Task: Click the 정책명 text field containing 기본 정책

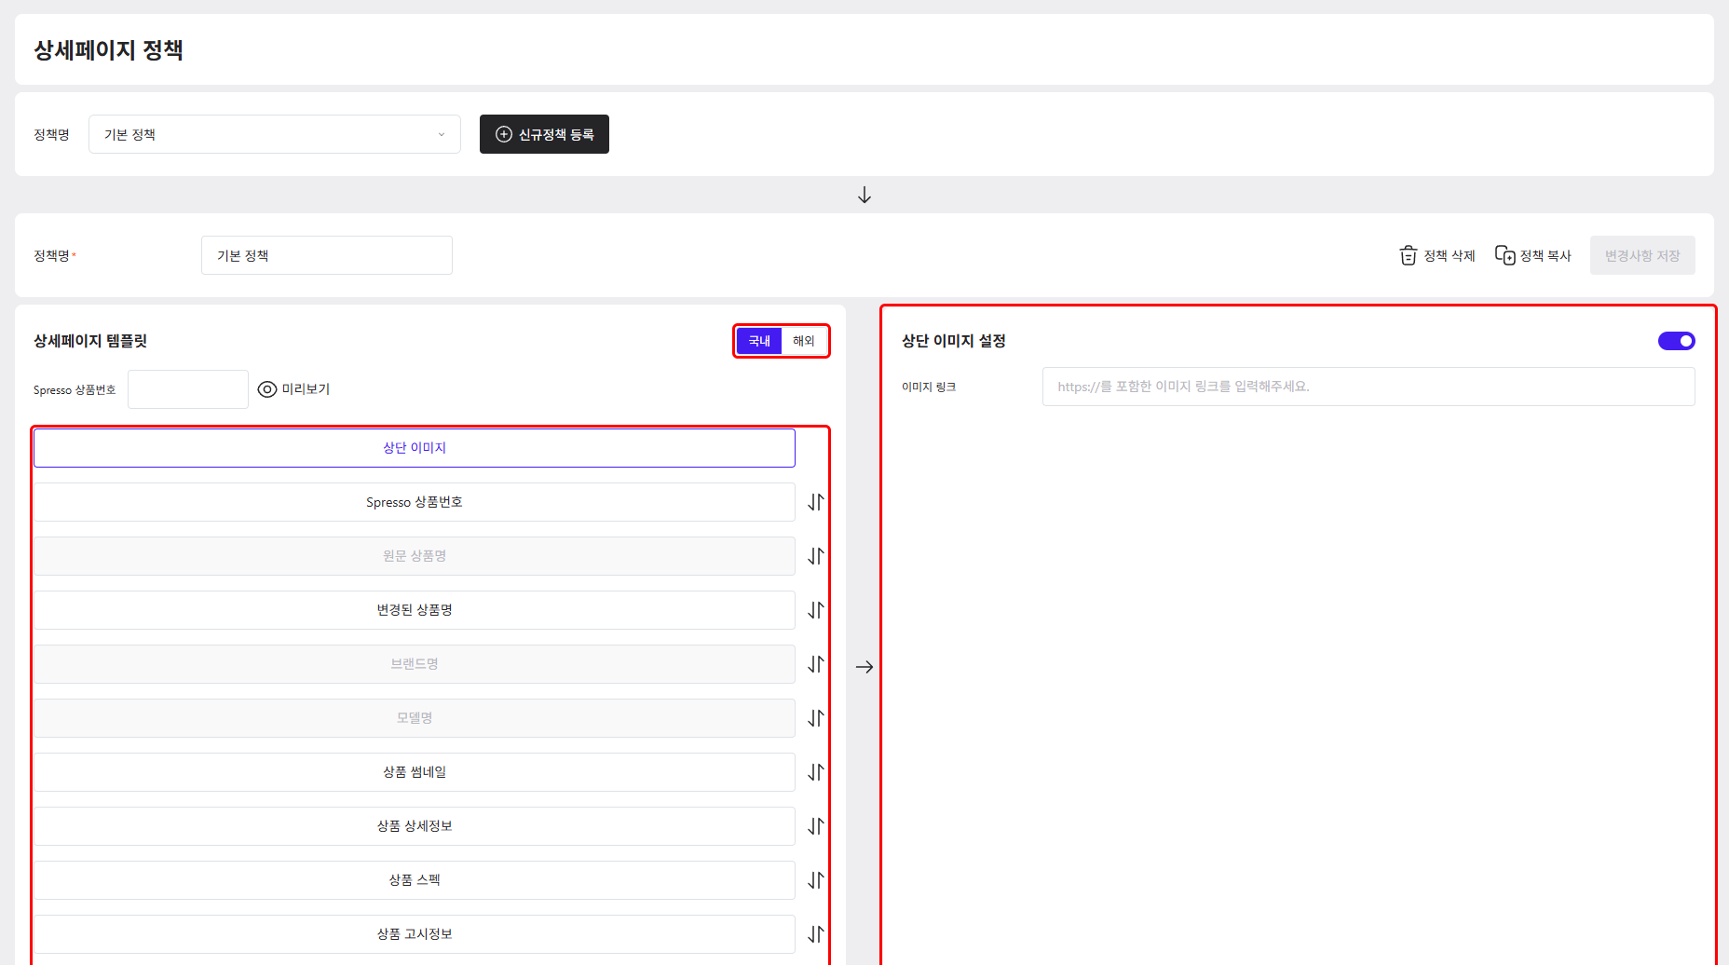Action: pyautogui.click(x=327, y=255)
